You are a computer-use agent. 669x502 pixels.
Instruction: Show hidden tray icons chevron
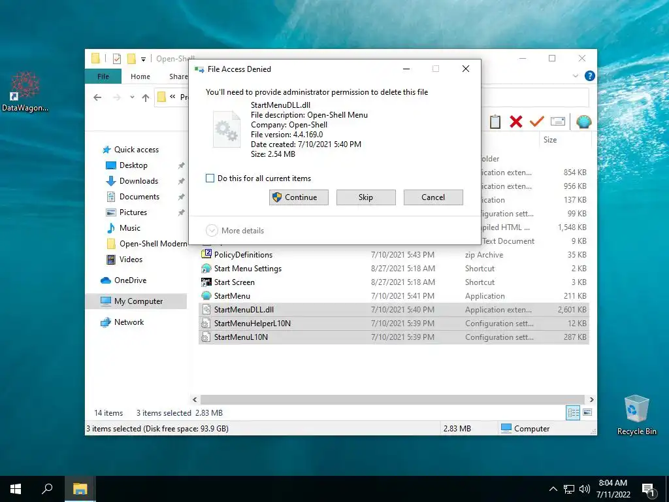(553, 489)
